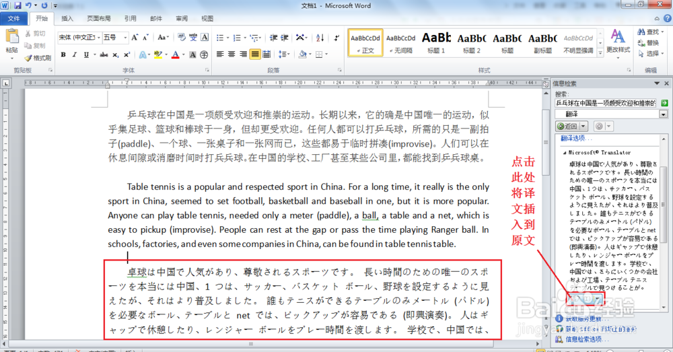Toggle superscript formatting

[127, 55]
